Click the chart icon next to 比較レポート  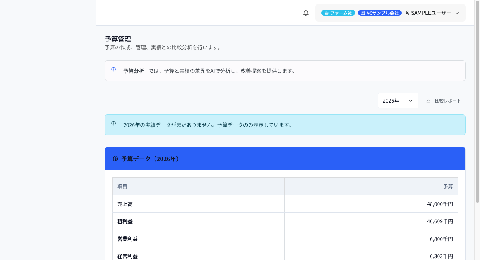point(428,100)
